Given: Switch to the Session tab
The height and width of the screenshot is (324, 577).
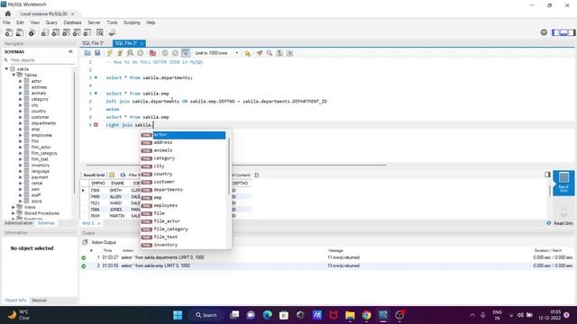Looking at the screenshot, I should click(39, 300).
